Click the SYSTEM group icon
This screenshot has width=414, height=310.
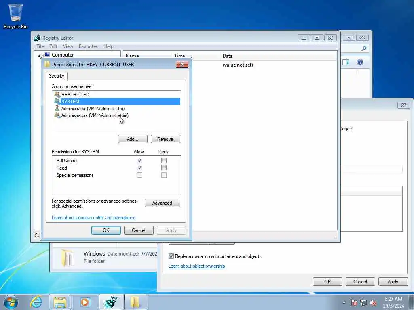pyautogui.click(x=57, y=101)
